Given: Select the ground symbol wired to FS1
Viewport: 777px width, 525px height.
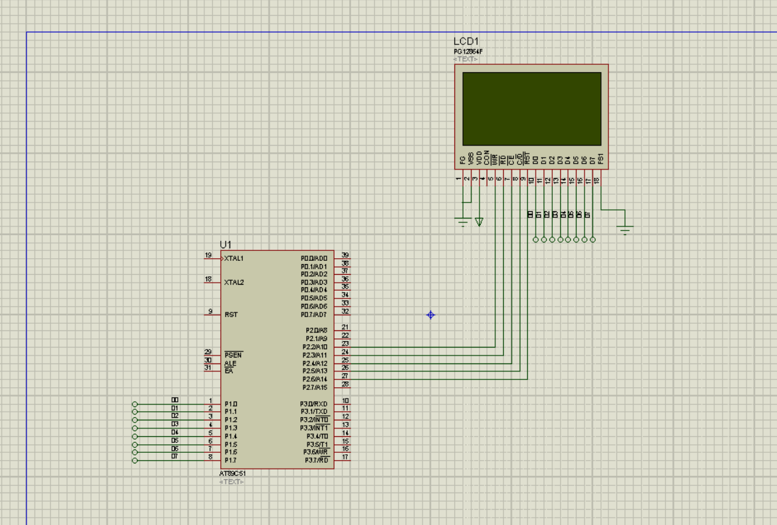Looking at the screenshot, I should coord(625,229).
